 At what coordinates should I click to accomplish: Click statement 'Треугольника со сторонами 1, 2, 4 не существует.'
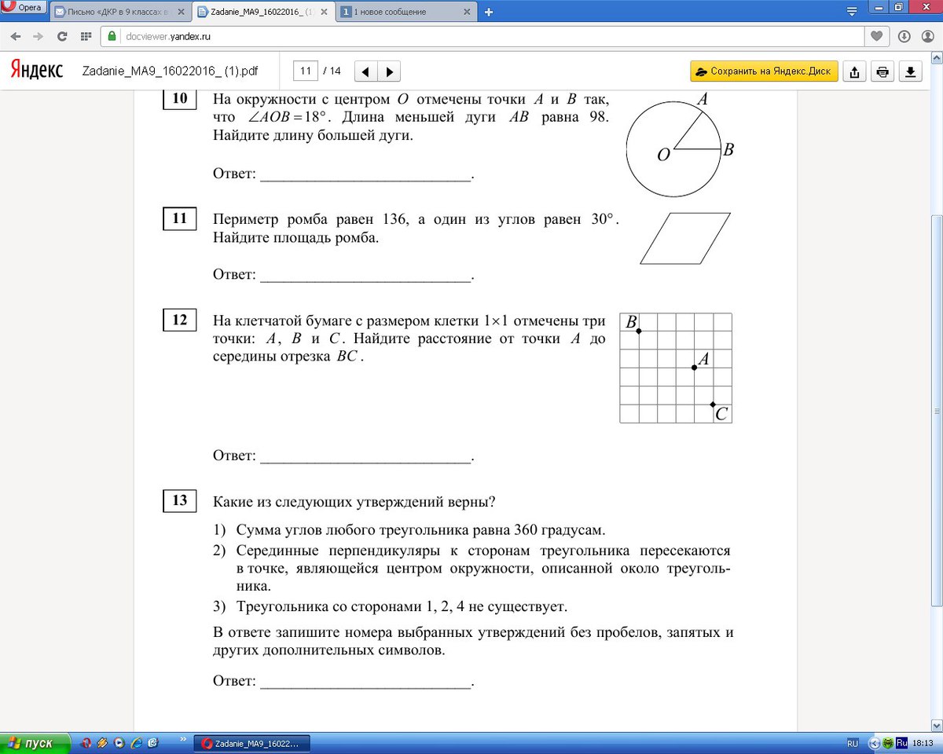pos(401,606)
